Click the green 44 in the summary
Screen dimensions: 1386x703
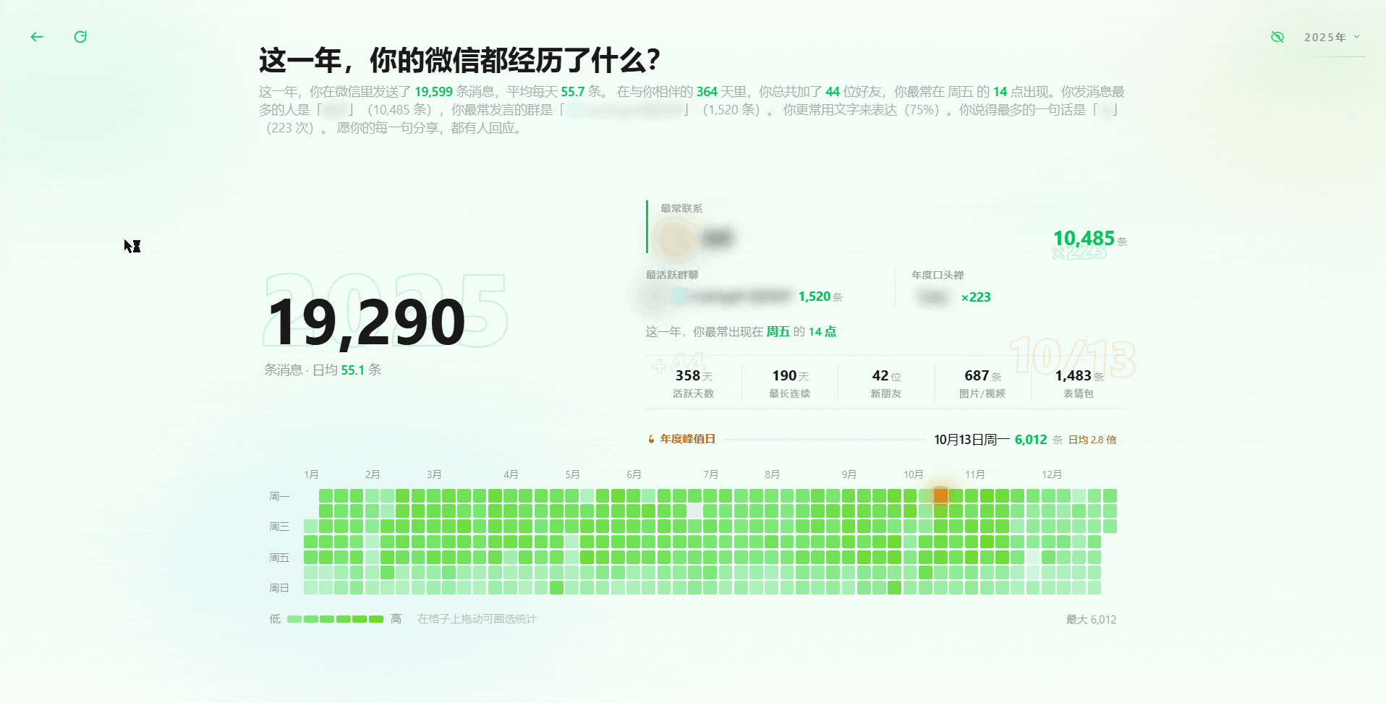(833, 92)
